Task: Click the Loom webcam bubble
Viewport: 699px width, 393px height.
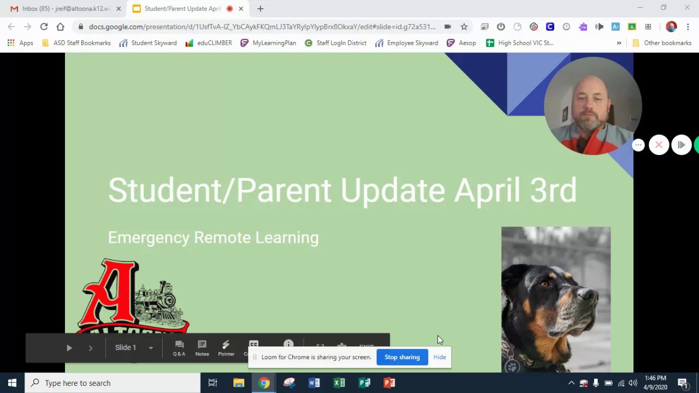Action: click(592, 106)
